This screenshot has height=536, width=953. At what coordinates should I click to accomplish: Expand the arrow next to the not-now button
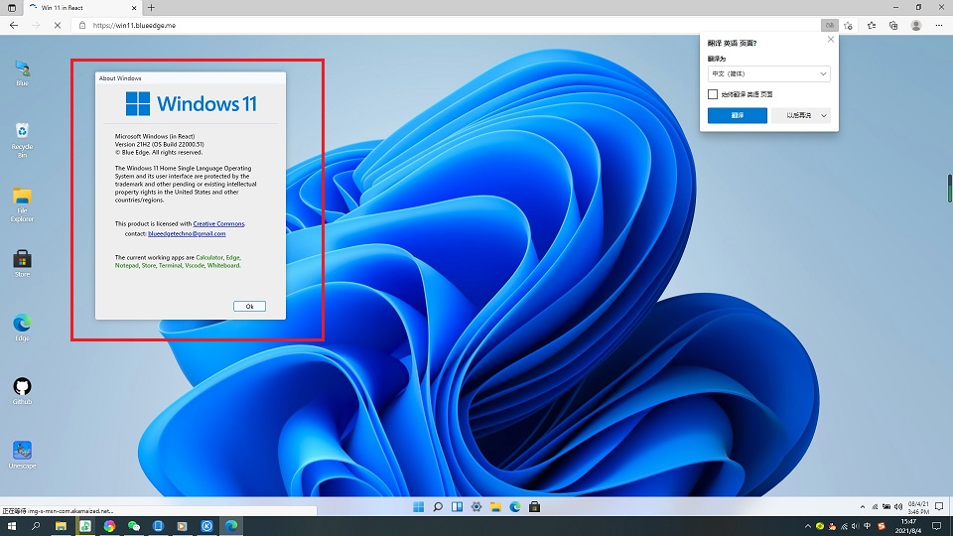point(824,115)
